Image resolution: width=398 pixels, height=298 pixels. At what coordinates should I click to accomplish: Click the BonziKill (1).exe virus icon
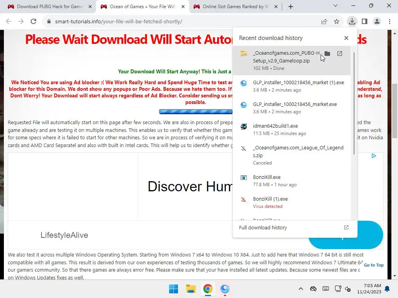point(244,199)
